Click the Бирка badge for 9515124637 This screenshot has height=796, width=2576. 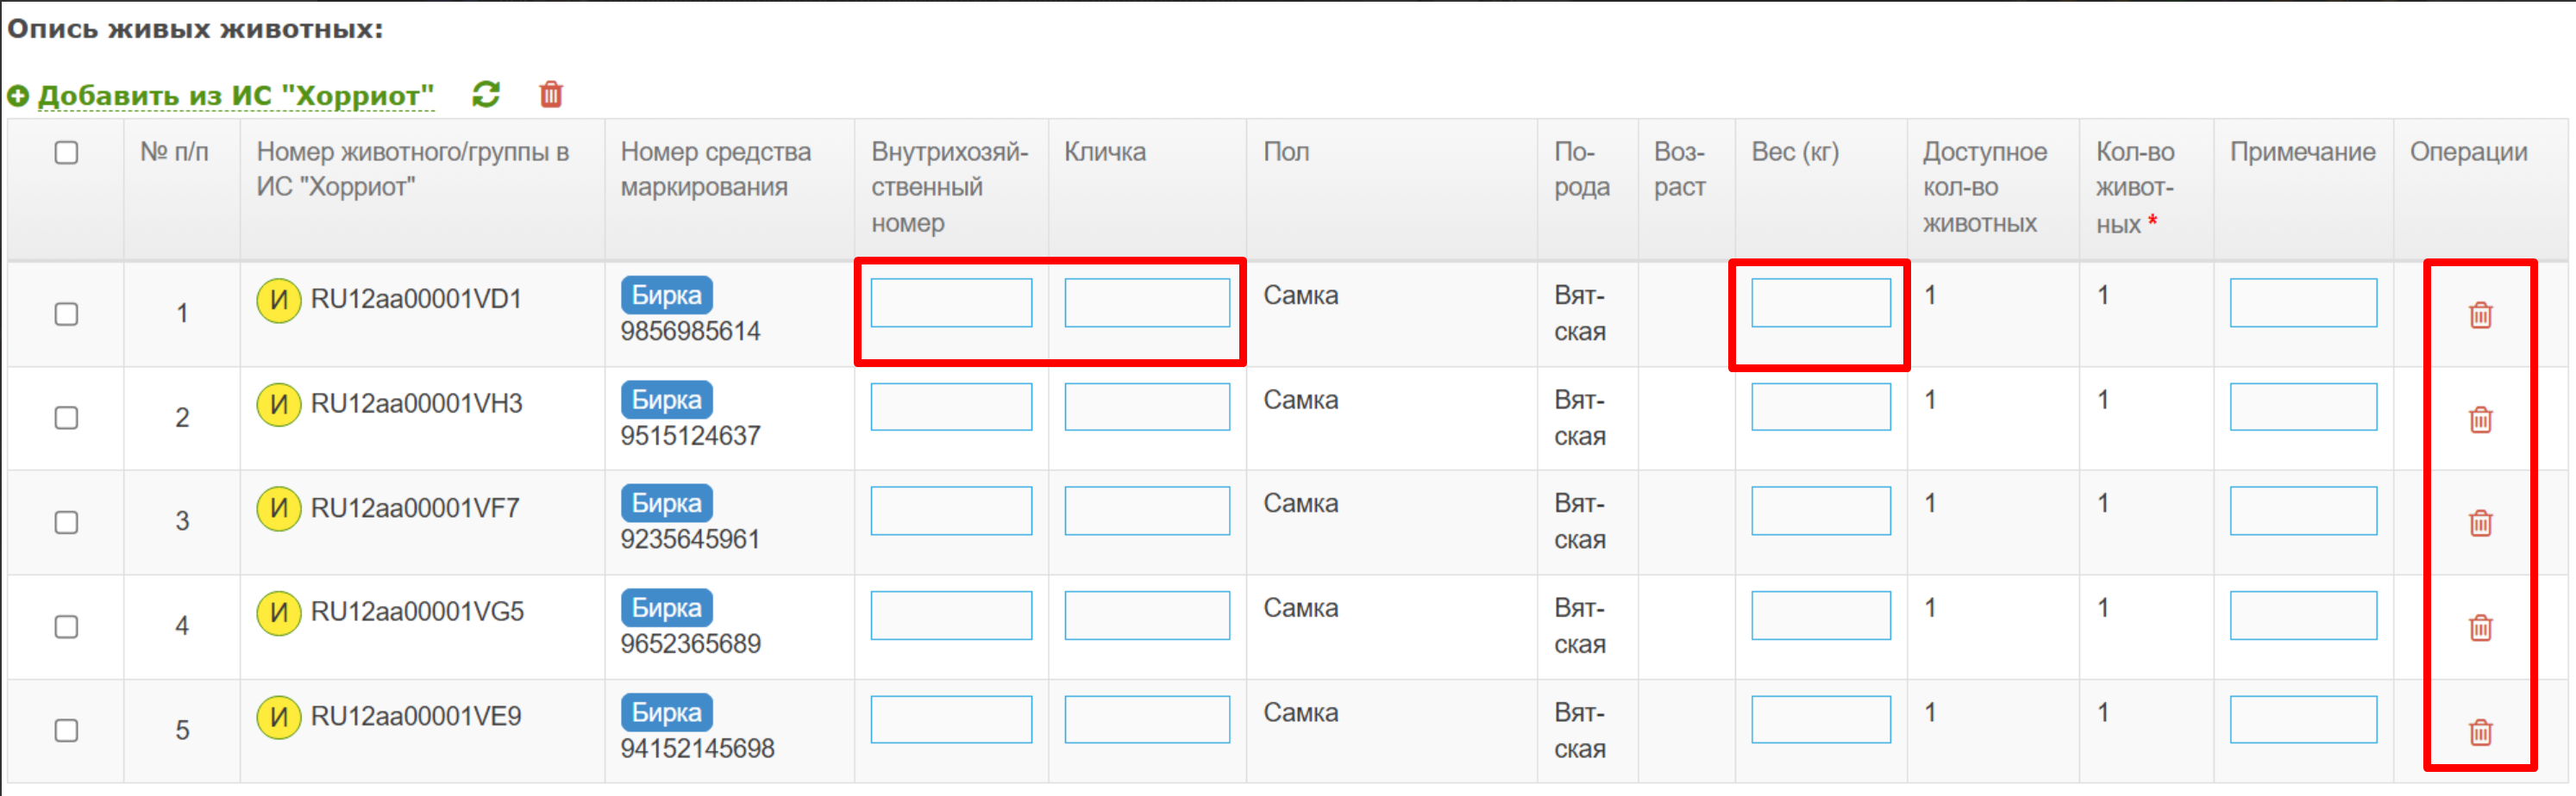click(666, 400)
